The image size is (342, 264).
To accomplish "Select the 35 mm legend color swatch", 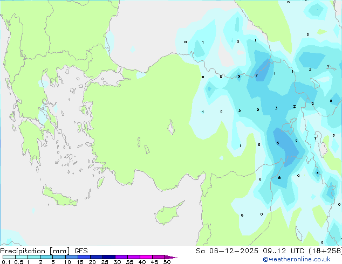I will coord(133,257).
